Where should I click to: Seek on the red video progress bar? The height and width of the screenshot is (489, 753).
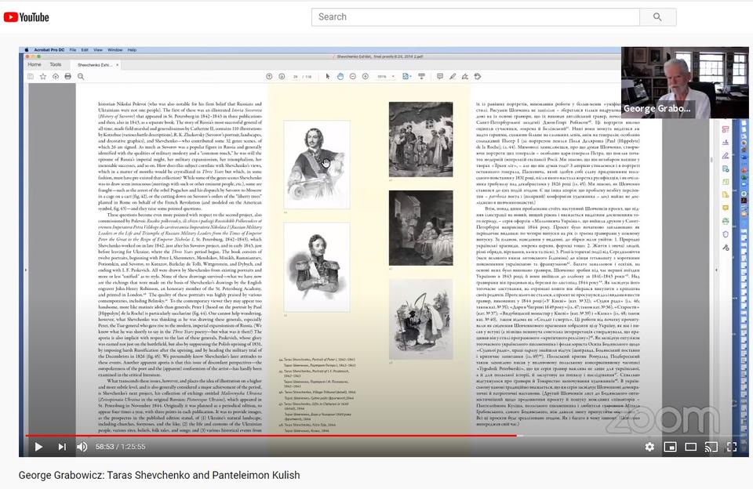[x=271, y=436]
